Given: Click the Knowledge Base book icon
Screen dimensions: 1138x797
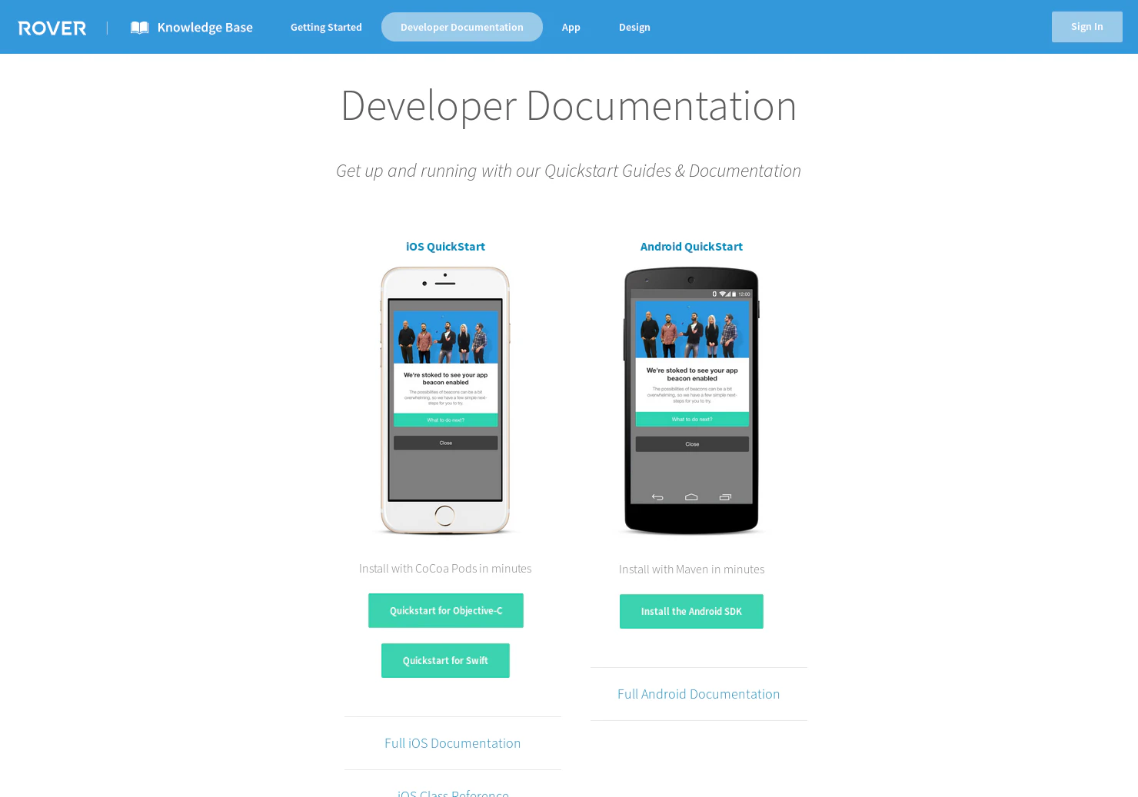Looking at the screenshot, I should [139, 28].
